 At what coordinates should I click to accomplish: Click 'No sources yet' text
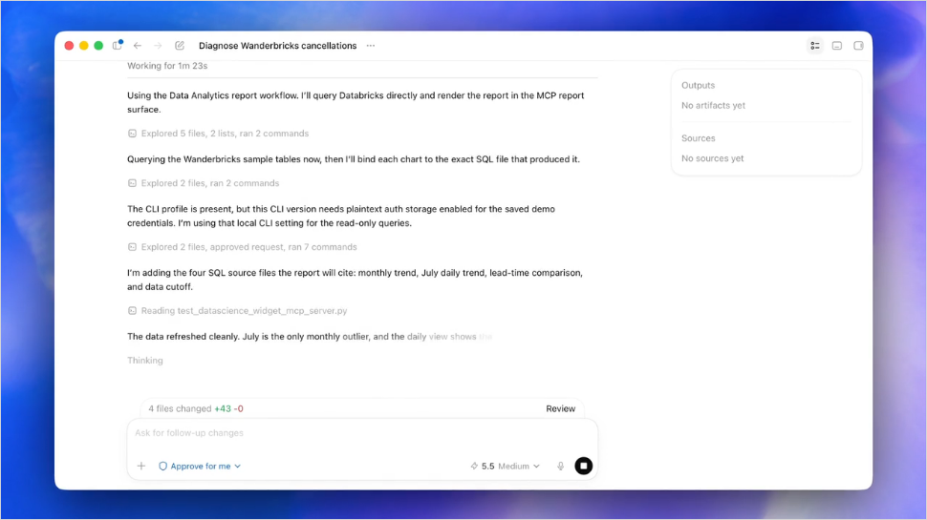point(712,158)
